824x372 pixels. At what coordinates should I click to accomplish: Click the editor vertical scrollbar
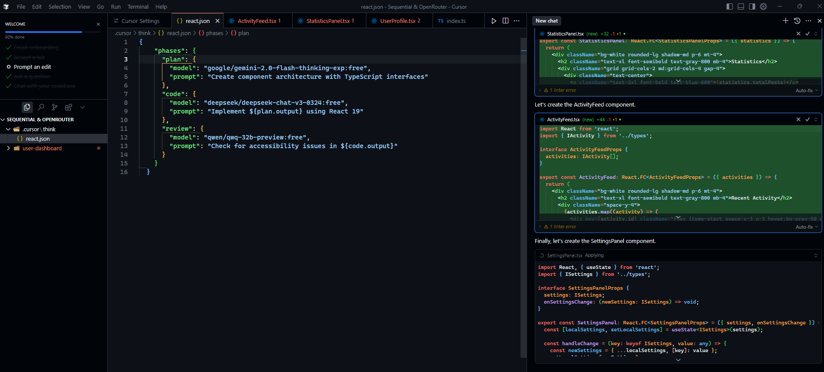523,197
